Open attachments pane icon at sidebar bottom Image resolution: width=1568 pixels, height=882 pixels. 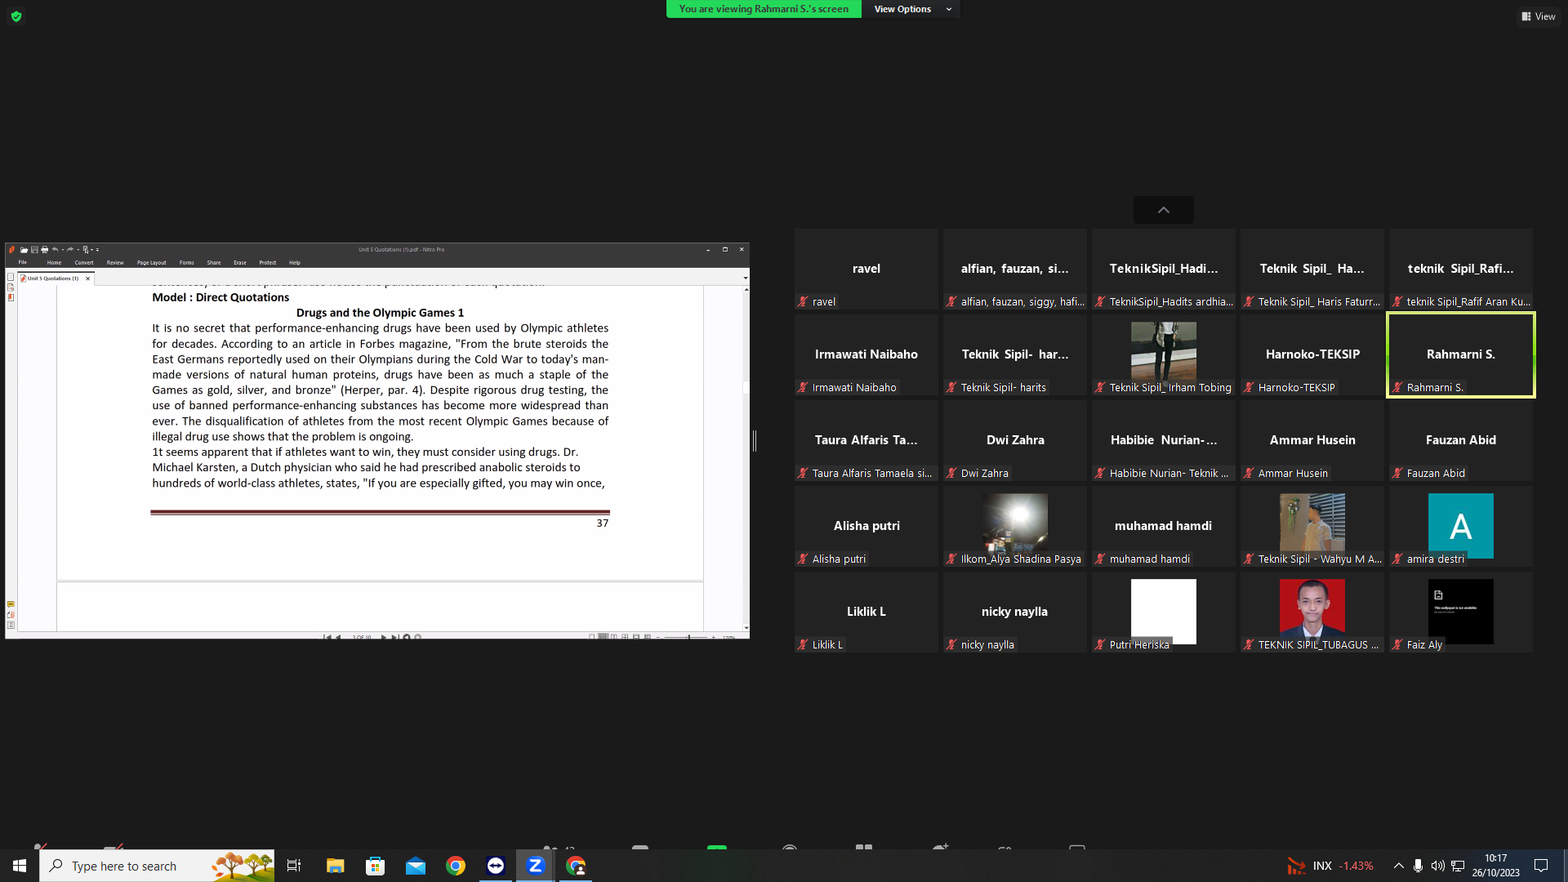pyautogui.click(x=11, y=615)
